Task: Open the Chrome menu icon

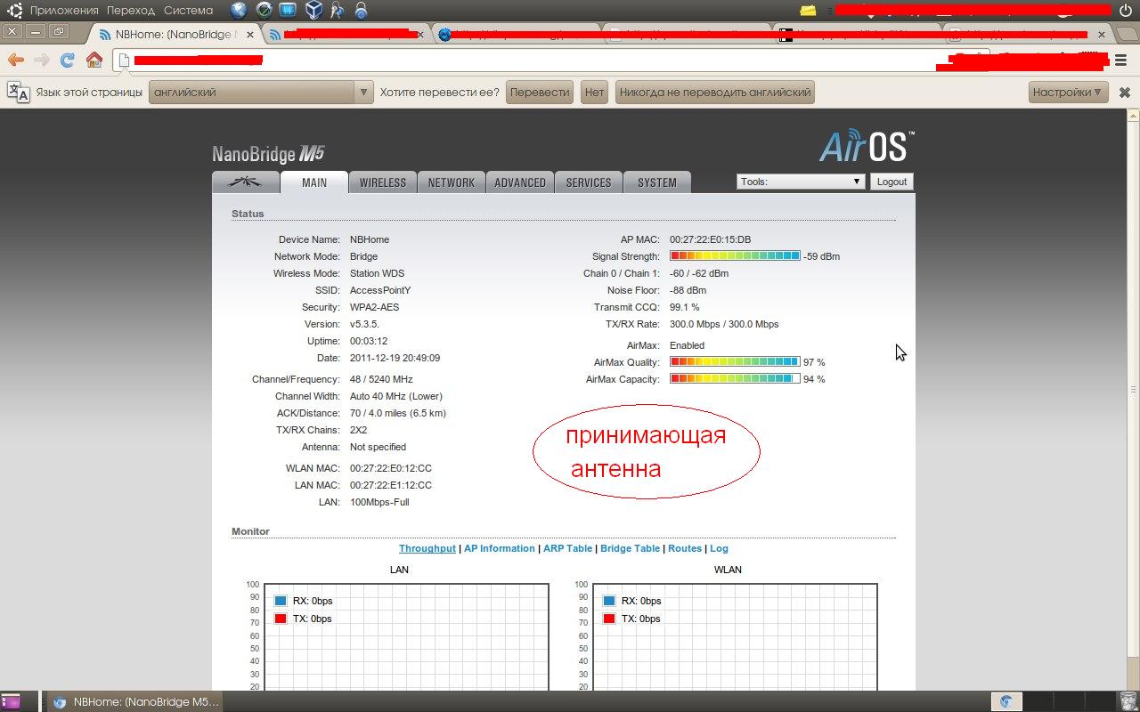Action: tap(1122, 60)
